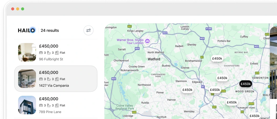Select the highlighted black £450k map marker
Screen dimensions: 277x119
tap(245, 84)
